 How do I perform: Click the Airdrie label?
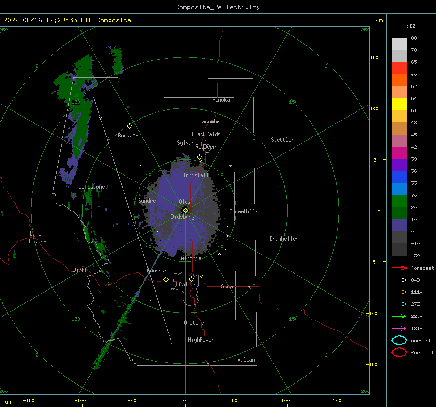[191, 258]
